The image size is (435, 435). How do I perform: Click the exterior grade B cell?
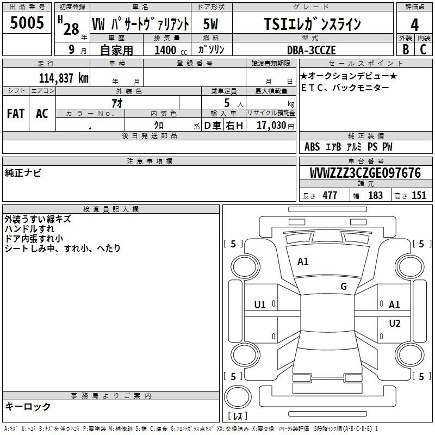pyautogui.click(x=405, y=49)
